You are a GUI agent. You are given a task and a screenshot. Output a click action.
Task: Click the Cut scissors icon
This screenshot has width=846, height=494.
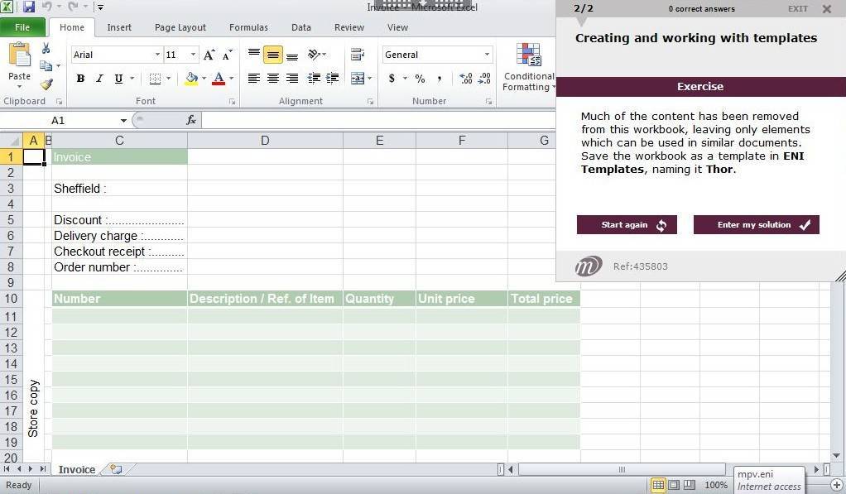click(x=46, y=49)
